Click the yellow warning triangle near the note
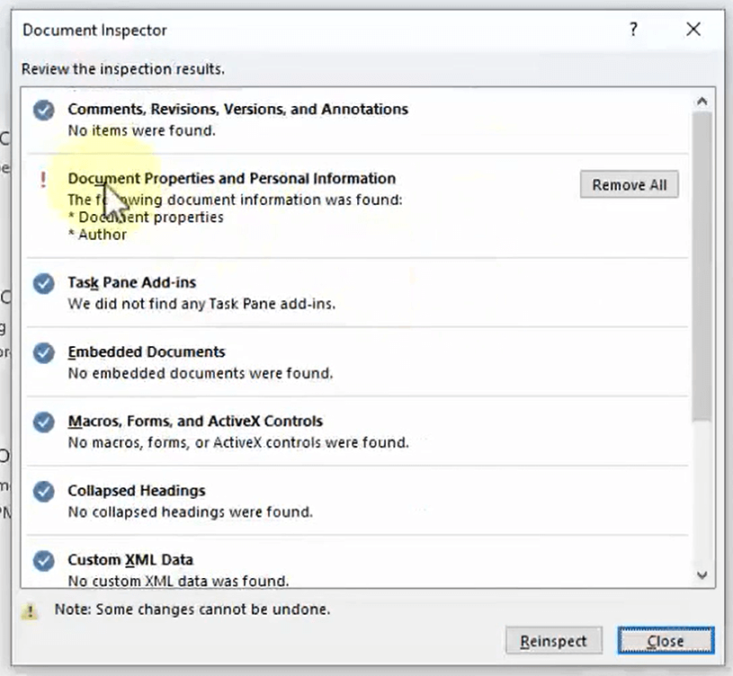 (31, 610)
